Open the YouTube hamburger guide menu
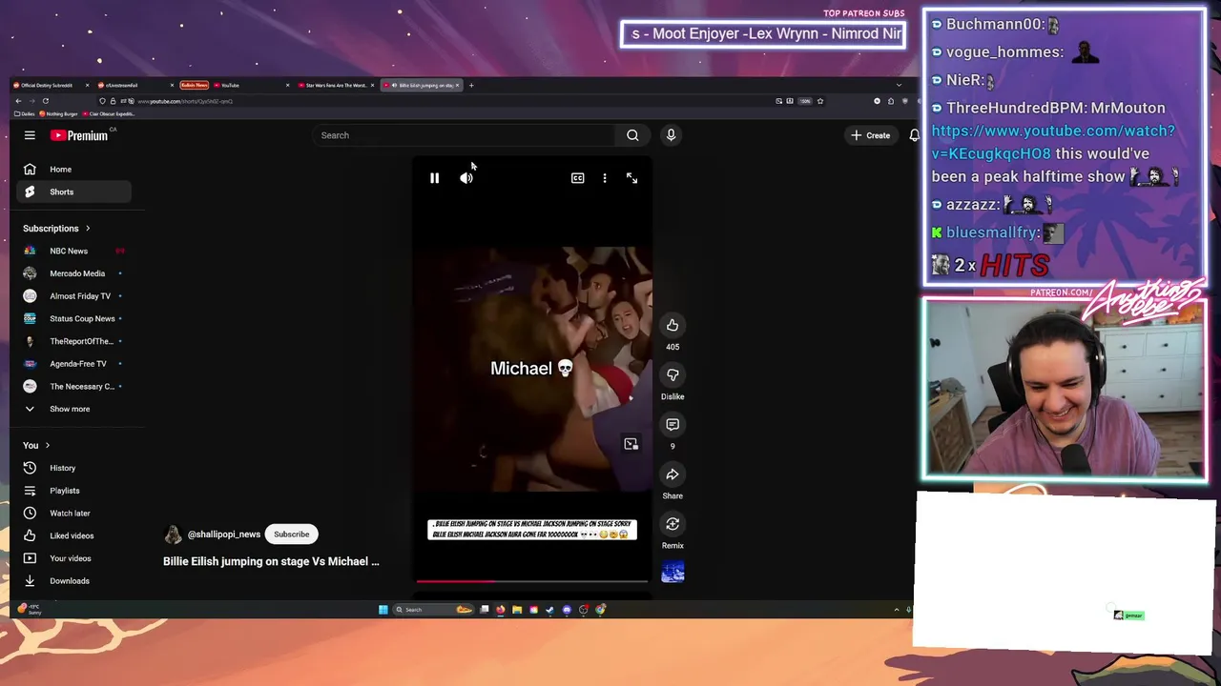The width and height of the screenshot is (1221, 686). coord(30,135)
